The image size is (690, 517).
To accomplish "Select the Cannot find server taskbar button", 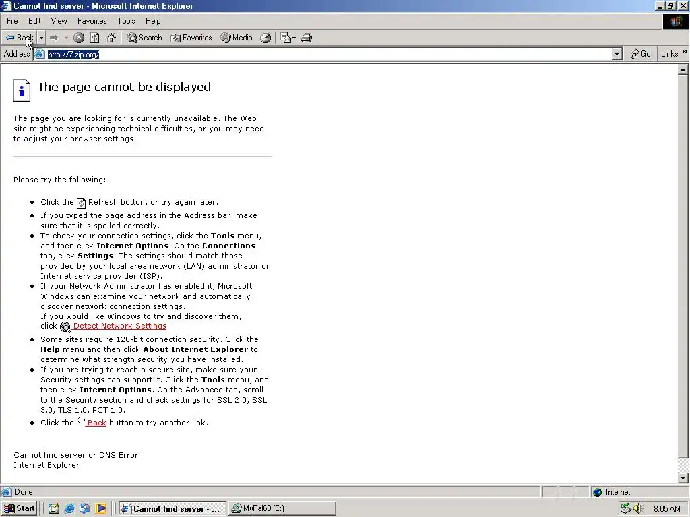I will click(172, 508).
